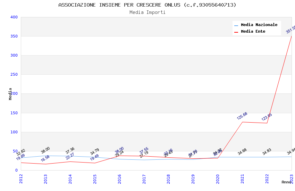Click the Media Nazionale legend label
295x191 pixels.
click(259, 25)
